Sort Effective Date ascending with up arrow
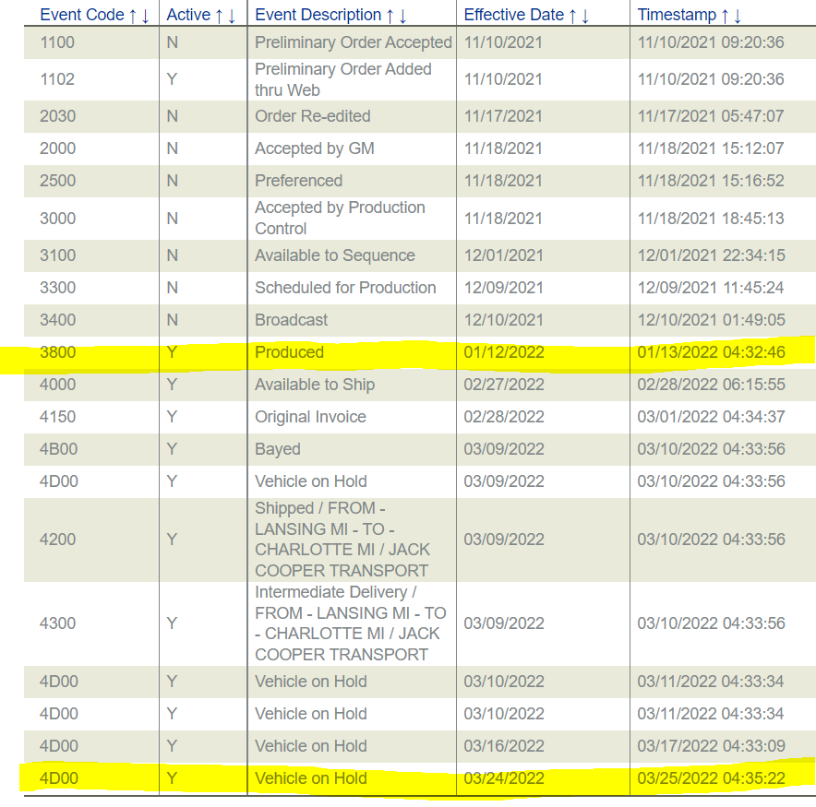Image resolution: width=816 pixels, height=807 pixels. [x=572, y=15]
